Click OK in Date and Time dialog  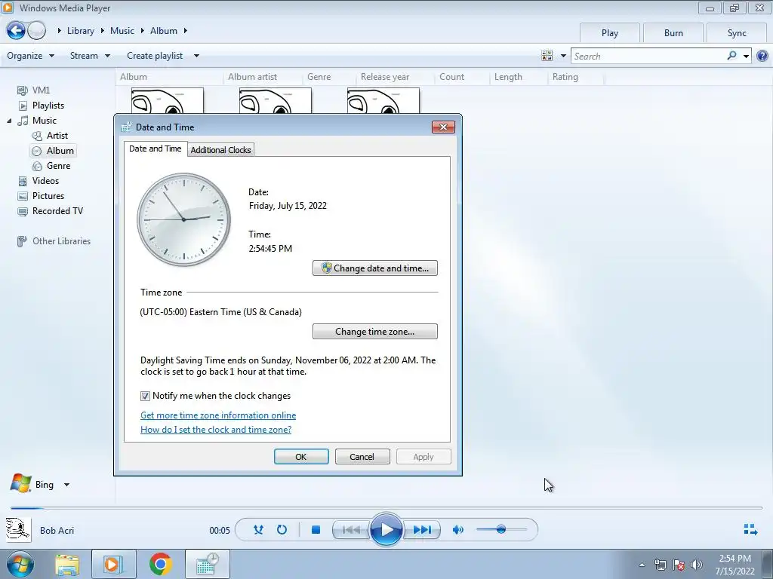pyautogui.click(x=301, y=457)
